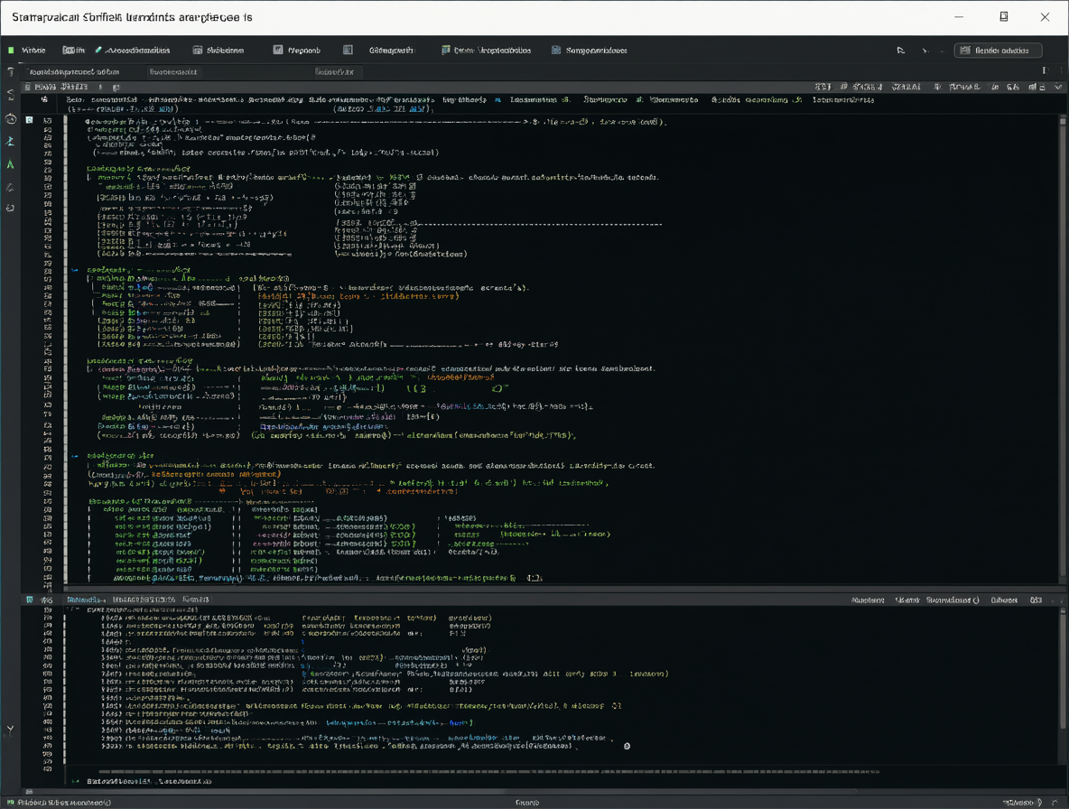1069x809 pixels.
Task: Click the pencil edit icon in the toolbar
Action: [98, 51]
